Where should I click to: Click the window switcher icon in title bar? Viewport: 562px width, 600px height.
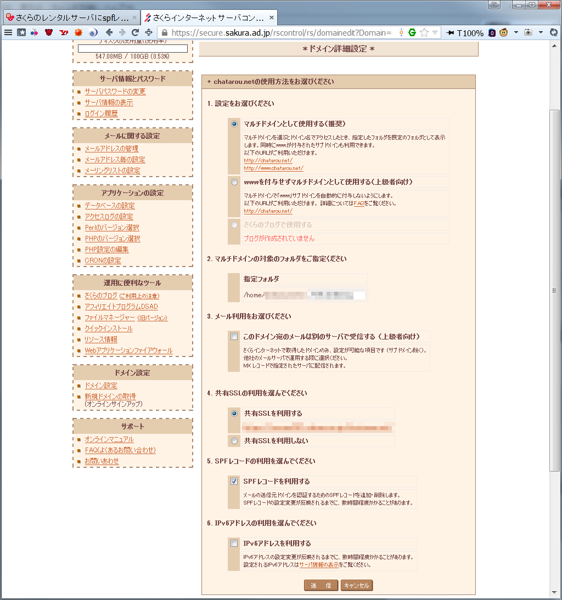(x=494, y=5)
